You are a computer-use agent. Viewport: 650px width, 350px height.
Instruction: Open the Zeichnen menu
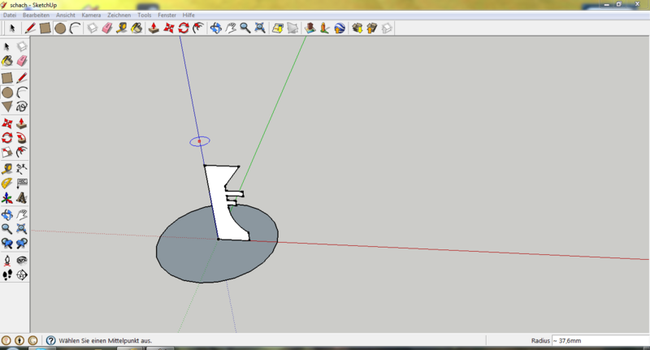[x=118, y=15]
